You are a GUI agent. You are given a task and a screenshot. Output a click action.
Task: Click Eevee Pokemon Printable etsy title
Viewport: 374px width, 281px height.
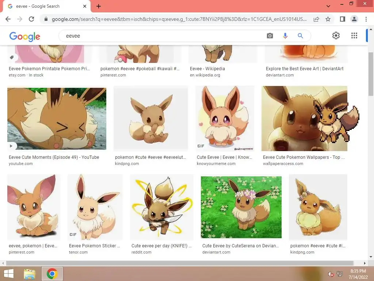49,68
